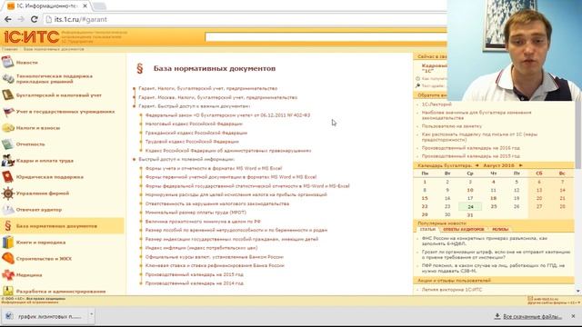
Task: Open link Гарант. Налоги, бухгалтерский учет, предпринимательство
Action: (x=208, y=89)
